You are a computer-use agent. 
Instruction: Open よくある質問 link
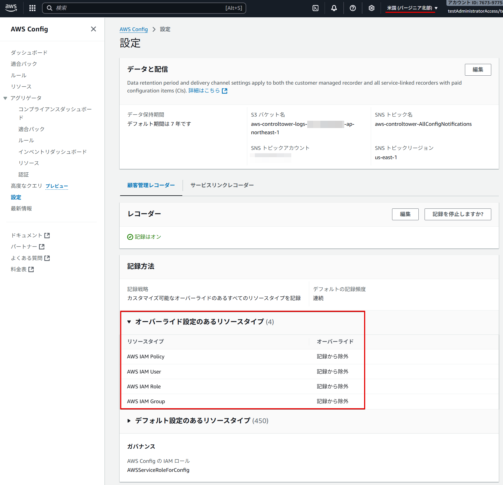26,258
